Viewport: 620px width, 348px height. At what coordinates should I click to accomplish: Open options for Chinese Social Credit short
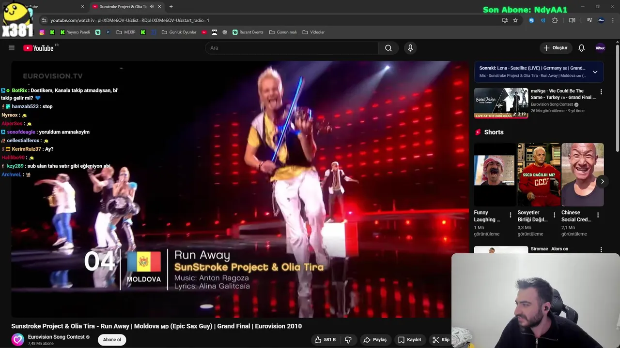pyautogui.click(x=598, y=215)
